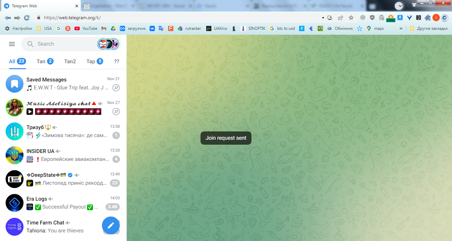This screenshot has height=241, width=452.
Task: Select the All chats folder tab
Action: click(17, 61)
